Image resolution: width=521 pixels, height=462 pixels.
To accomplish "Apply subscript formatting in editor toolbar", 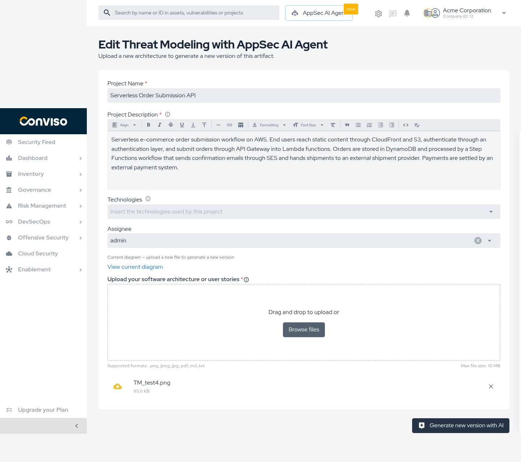I will [x=193, y=125].
